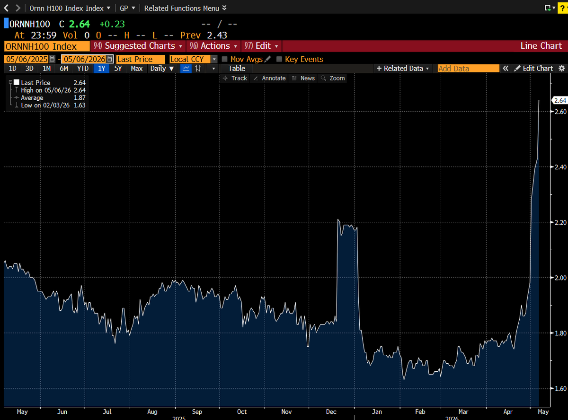Click the 2.20 y-axis label

click(560, 222)
